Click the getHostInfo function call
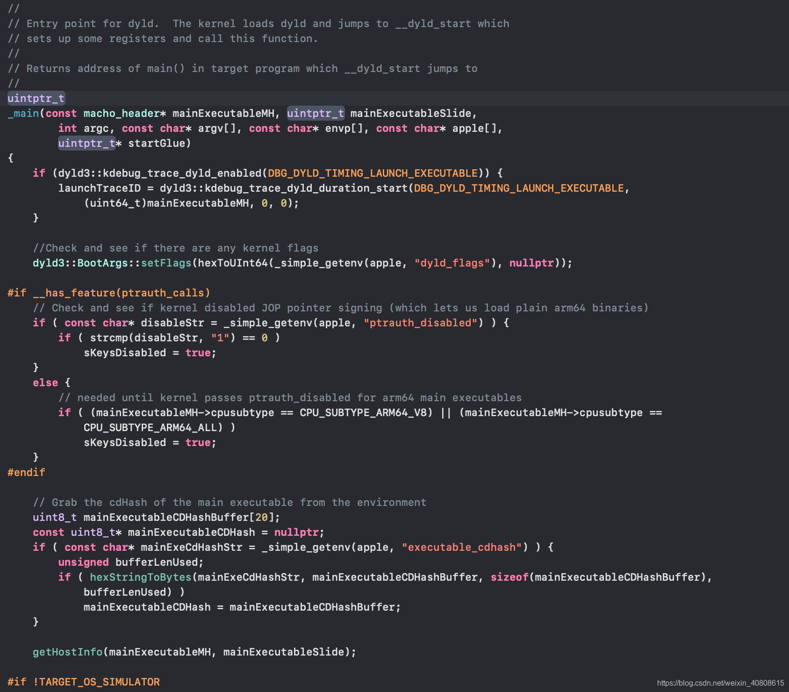The width and height of the screenshot is (789, 692). [x=68, y=652]
